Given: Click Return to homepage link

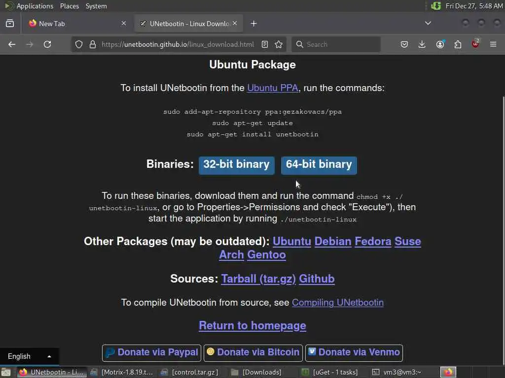Looking at the screenshot, I should [252, 326].
